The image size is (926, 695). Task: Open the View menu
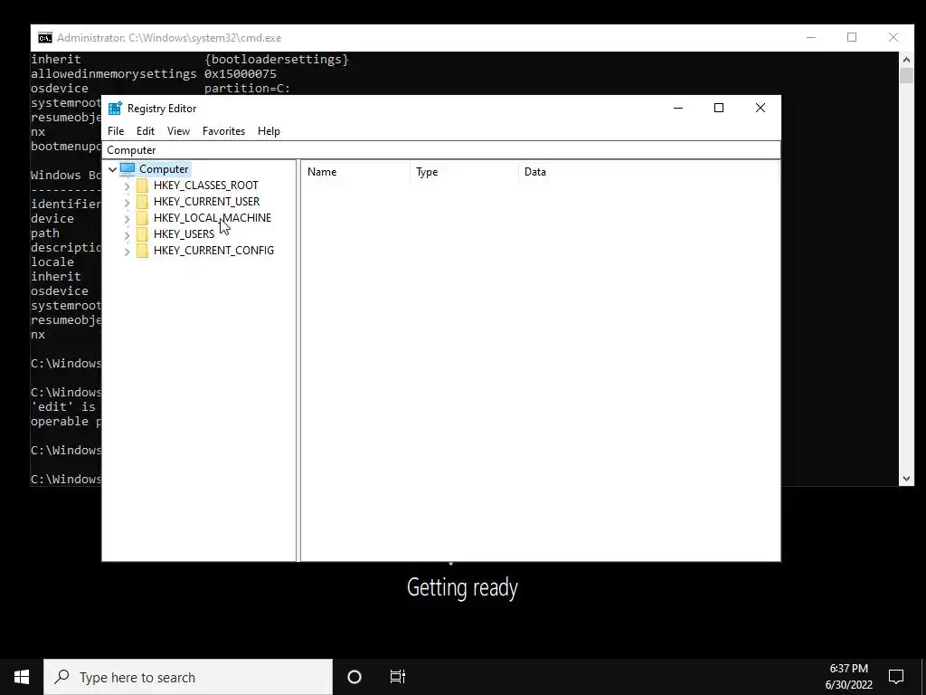tap(178, 131)
